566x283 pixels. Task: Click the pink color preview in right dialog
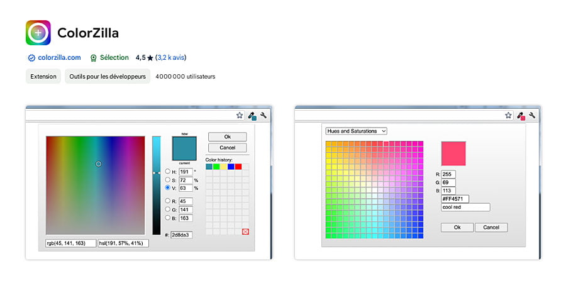(x=453, y=153)
